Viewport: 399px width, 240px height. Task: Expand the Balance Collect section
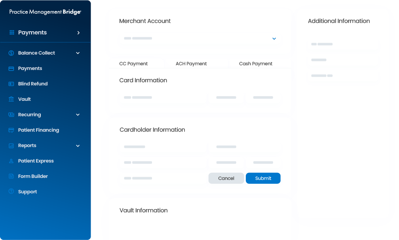[x=78, y=53]
